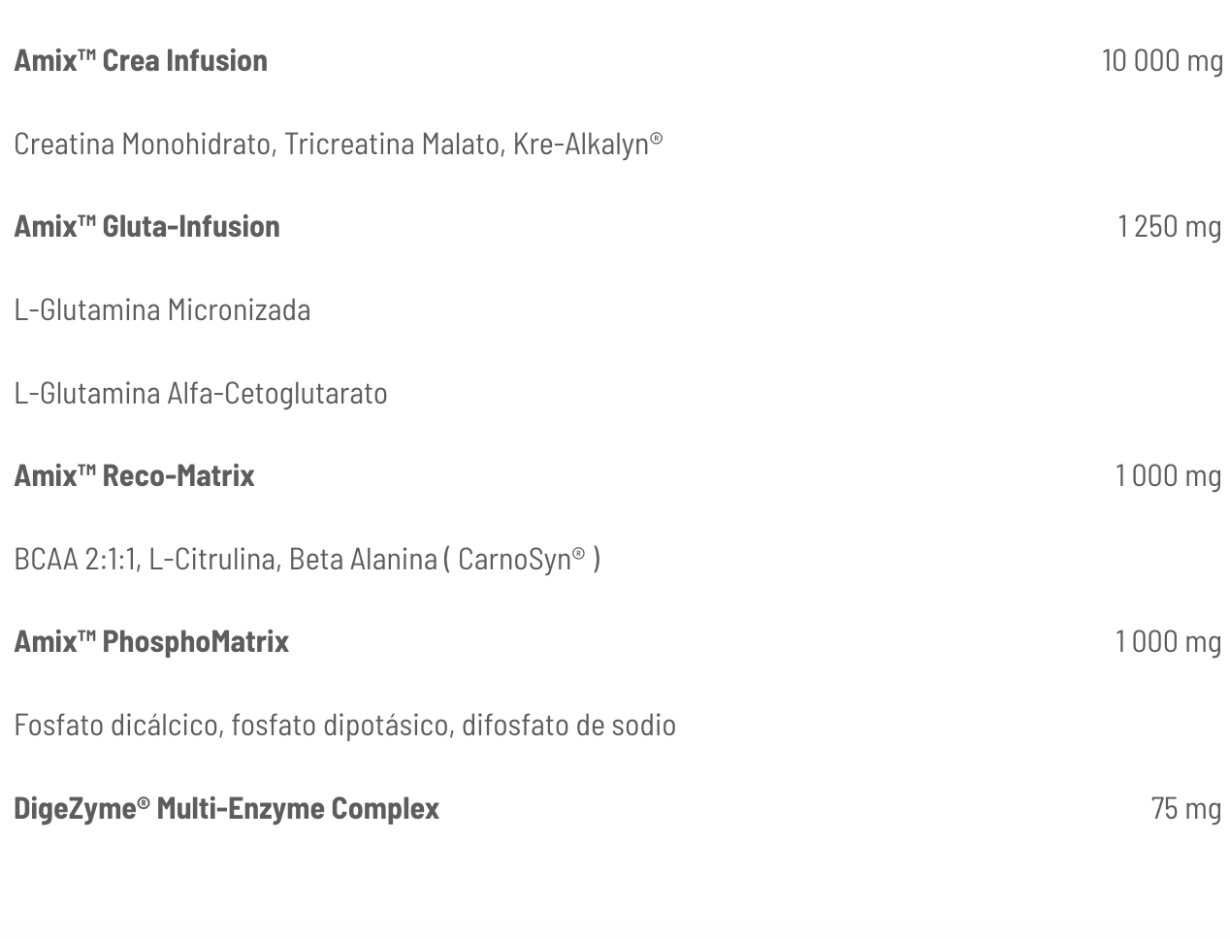Click the L-Glutamina Micronizada line
The height and width of the screenshot is (939, 1230).
[162, 309]
